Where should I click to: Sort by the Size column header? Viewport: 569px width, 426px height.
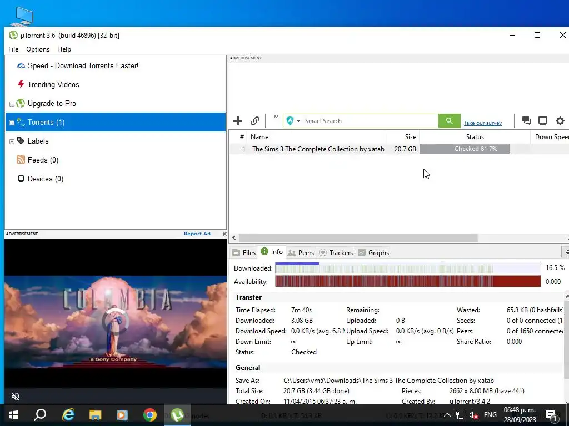(402, 137)
